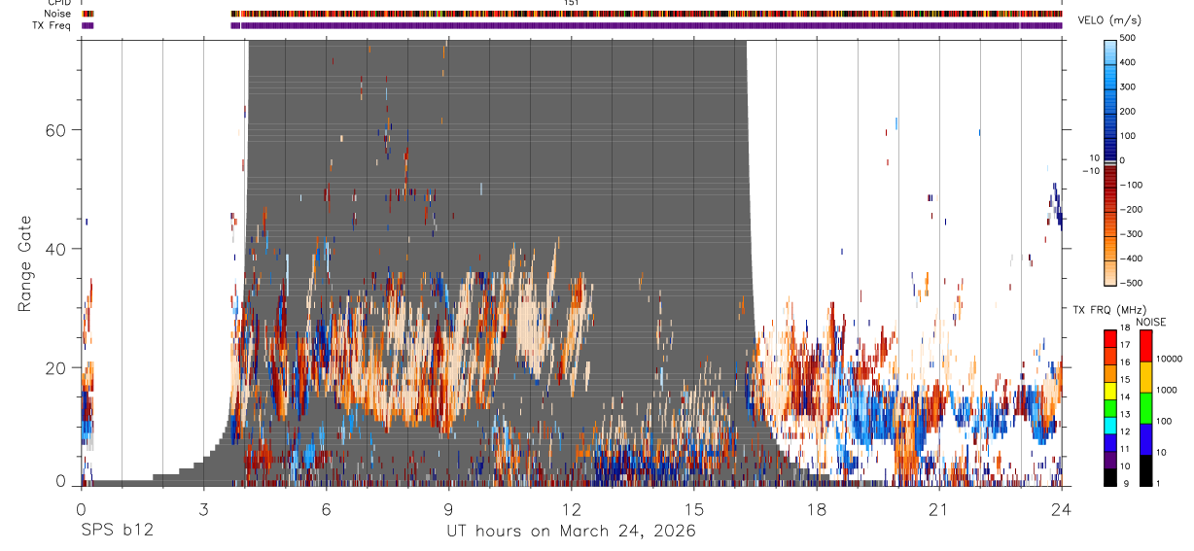Image resolution: width=1194 pixels, height=551 pixels.
Task: Click the '9' tick on UT hours axis
Action: 448,508
